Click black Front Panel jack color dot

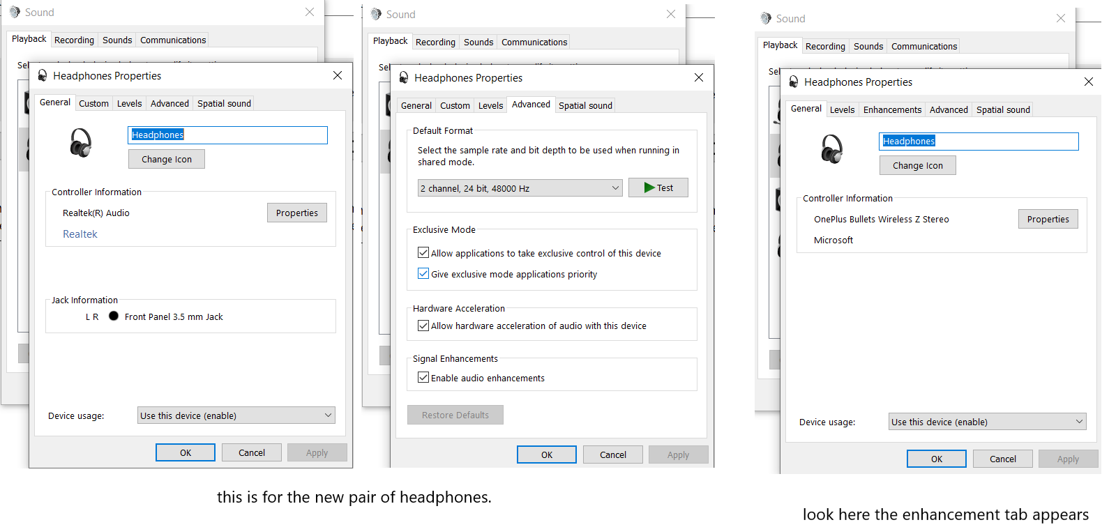click(114, 316)
